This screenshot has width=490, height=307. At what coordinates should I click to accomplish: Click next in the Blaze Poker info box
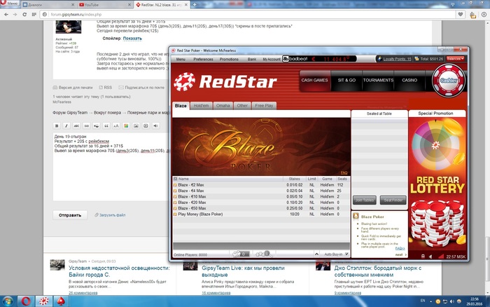pyautogui.click(x=401, y=254)
